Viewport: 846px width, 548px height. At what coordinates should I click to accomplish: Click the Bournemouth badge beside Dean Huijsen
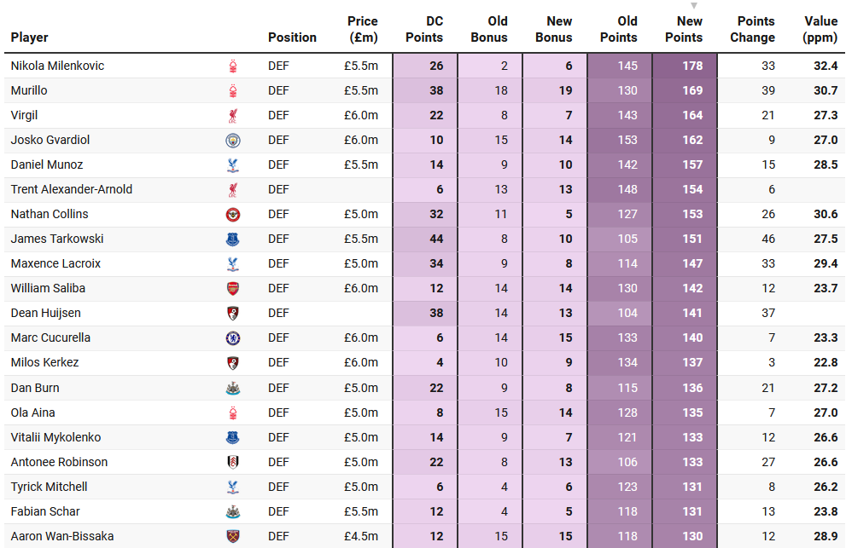click(x=232, y=313)
